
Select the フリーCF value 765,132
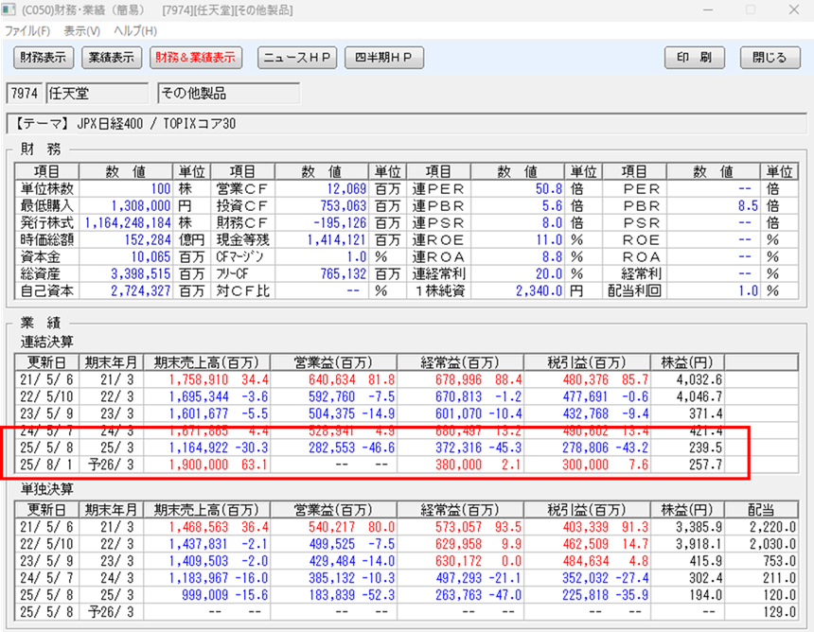344,274
